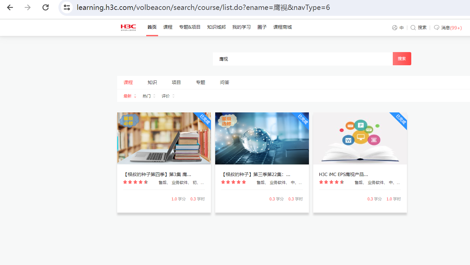Click the 星级选修 badge on second course
The width and height of the screenshot is (470, 265).
pyautogui.click(x=227, y=121)
